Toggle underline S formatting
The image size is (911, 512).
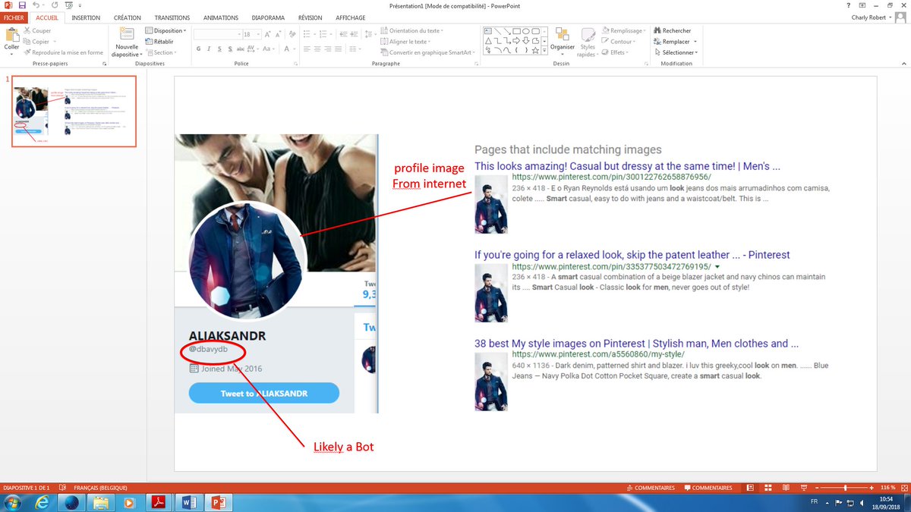point(219,49)
